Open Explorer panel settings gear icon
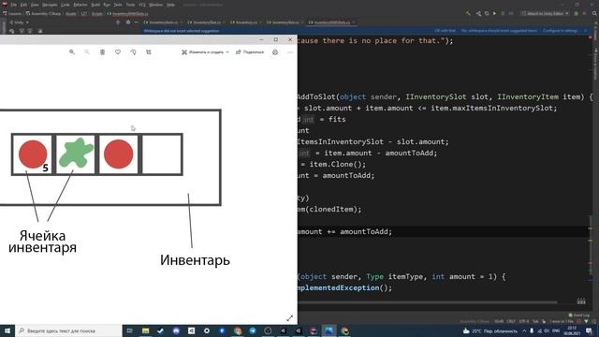Screen dimensions: 599x337 (128, 22)
